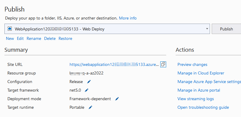Delete the publish profile
This screenshot has width=241, height=117.
(x=50, y=38)
